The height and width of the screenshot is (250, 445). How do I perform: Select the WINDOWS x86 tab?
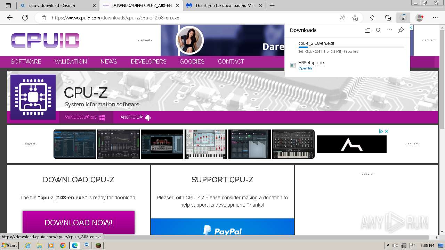pyautogui.click(x=86, y=117)
